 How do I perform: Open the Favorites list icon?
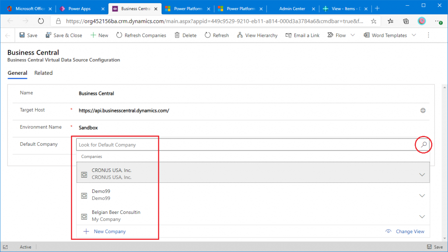click(x=390, y=21)
